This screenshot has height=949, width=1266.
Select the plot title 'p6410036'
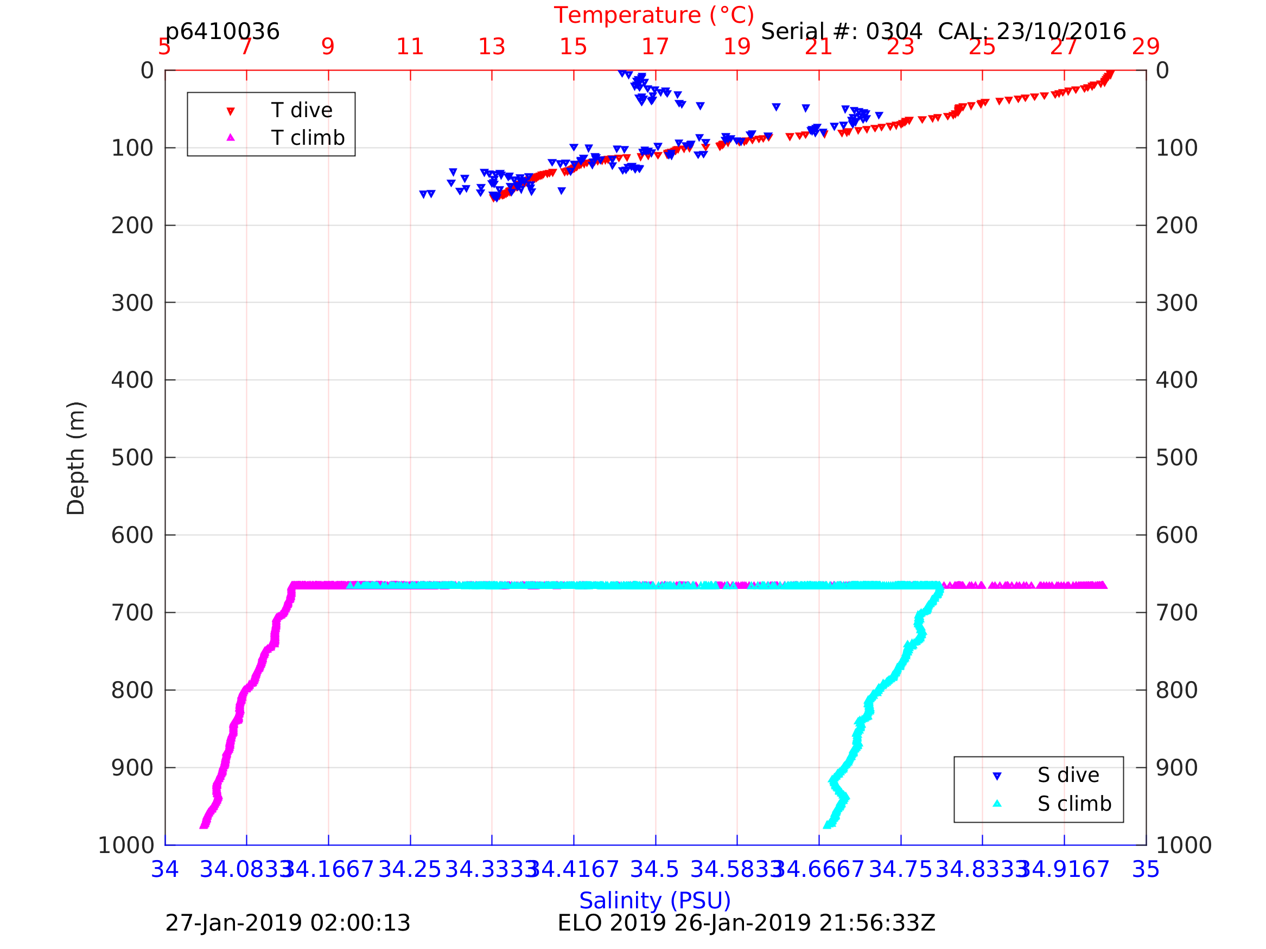click(222, 32)
